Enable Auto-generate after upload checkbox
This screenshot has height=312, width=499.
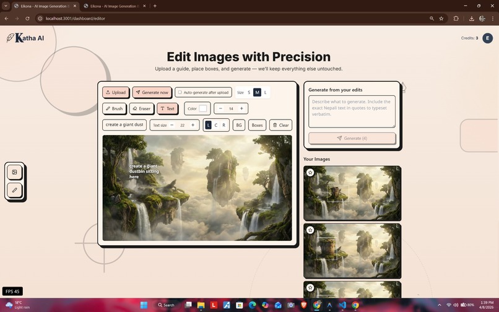[180, 92]
